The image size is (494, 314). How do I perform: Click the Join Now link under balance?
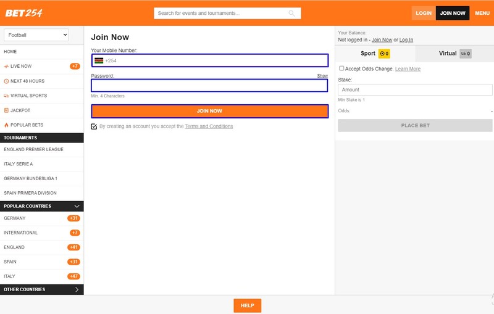(x=382, y=39)
